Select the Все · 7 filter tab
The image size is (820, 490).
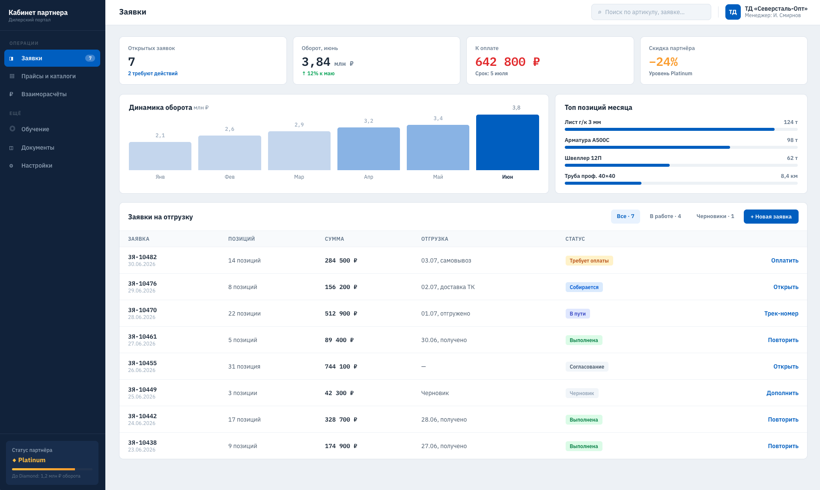pyautogui.click(x=625, y=216)
